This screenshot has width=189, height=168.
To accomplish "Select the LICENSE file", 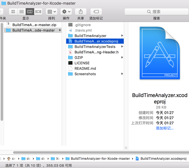I will pyautogui.click(x=95, y=63).
